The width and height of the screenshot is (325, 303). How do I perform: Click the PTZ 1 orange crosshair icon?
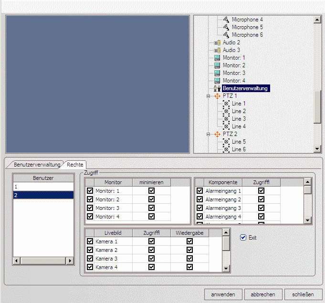(217, 96)
